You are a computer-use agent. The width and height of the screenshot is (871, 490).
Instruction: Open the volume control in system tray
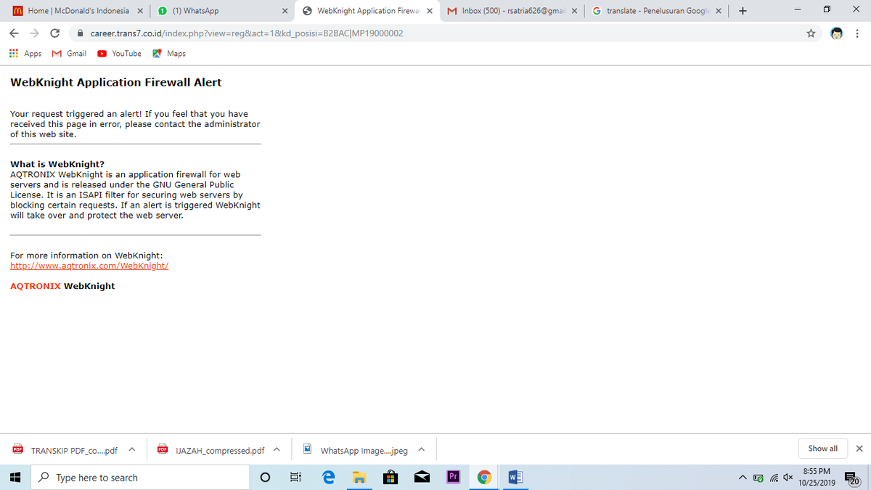787,478
